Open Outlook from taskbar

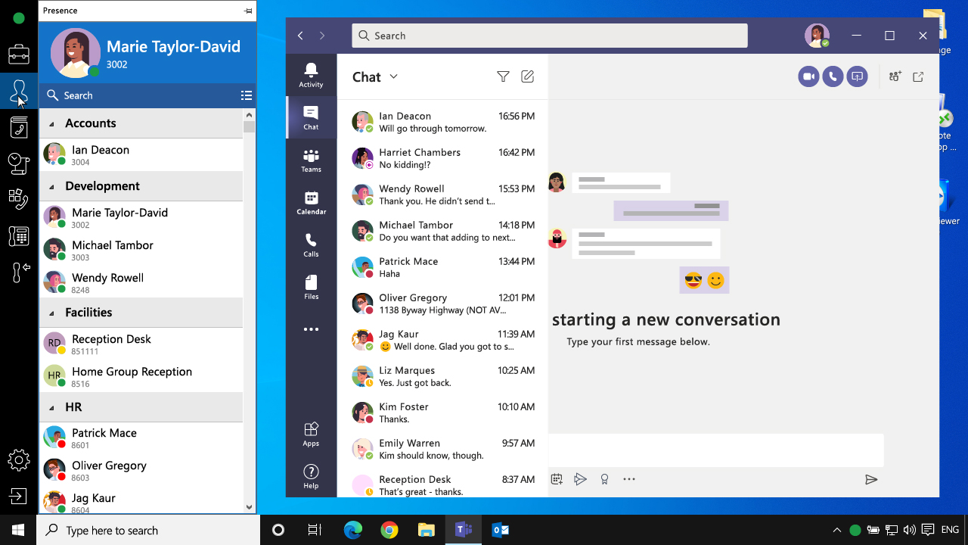[500, 530]
